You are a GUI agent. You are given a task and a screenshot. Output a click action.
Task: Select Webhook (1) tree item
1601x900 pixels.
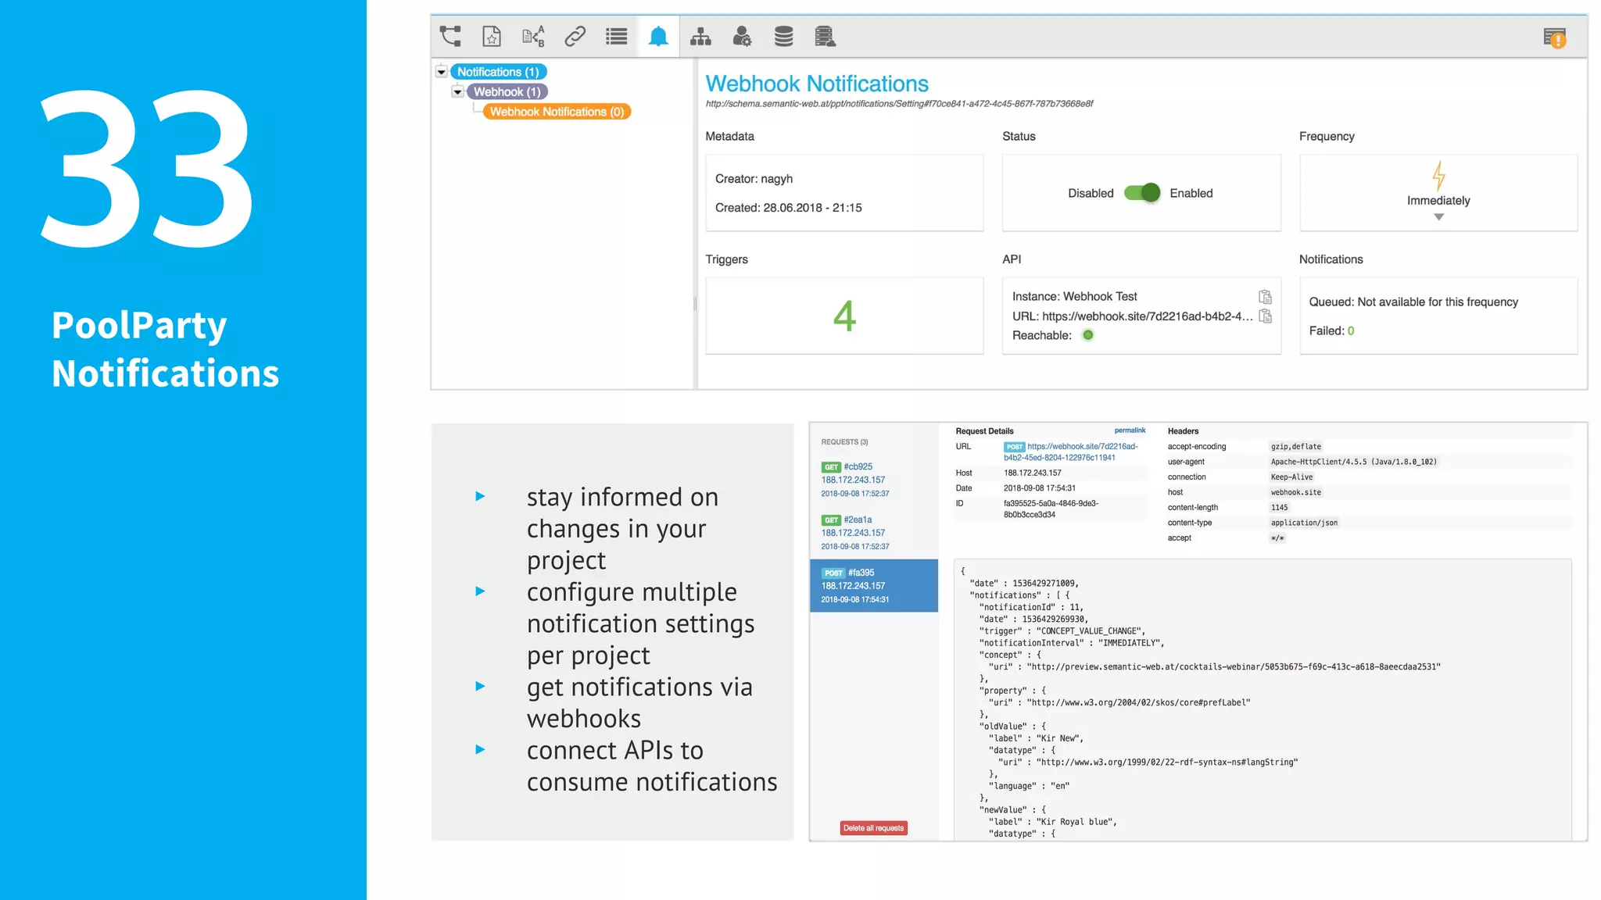tap(507, 92)
